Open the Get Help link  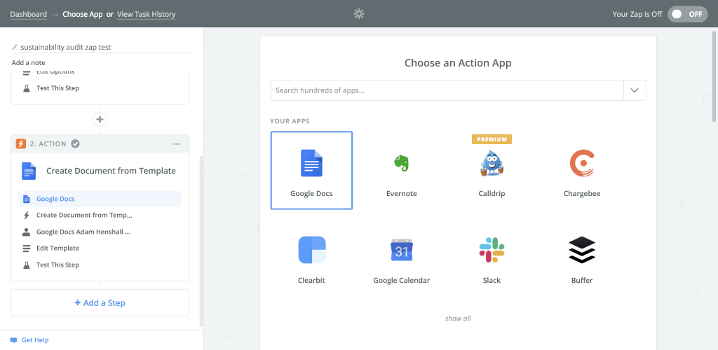(35, 340)
